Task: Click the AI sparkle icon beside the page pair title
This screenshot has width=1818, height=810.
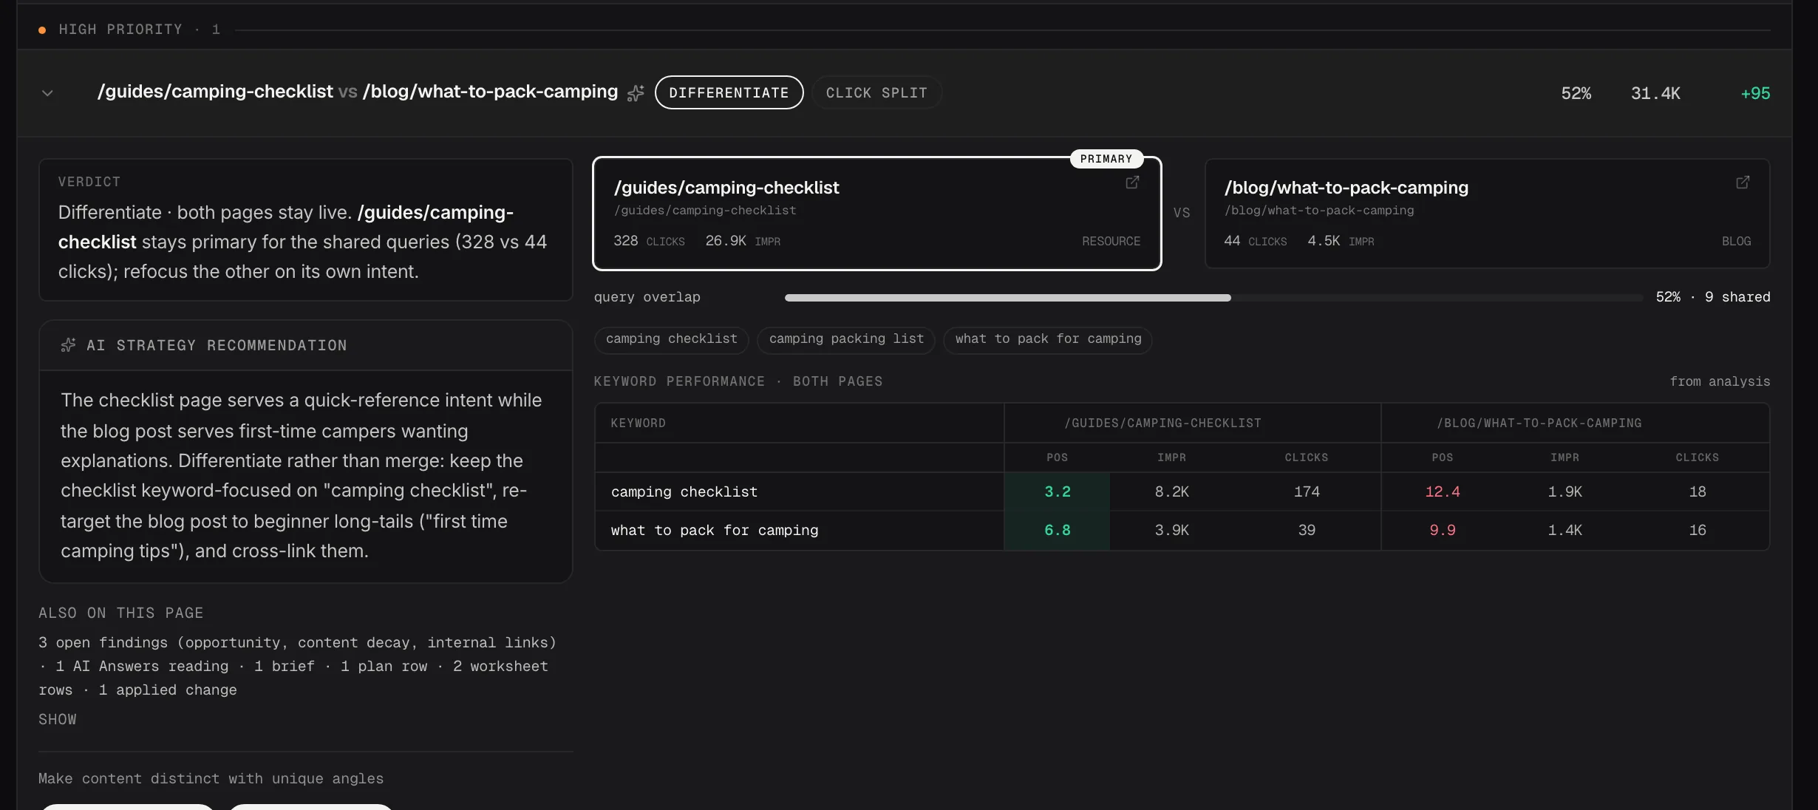Action: pos(636,93)
